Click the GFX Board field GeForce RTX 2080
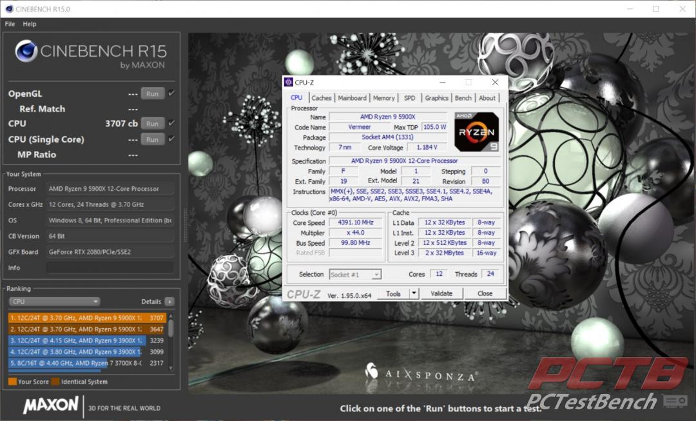The height and width of the screenshot is (421, 696). click(110, 252)
